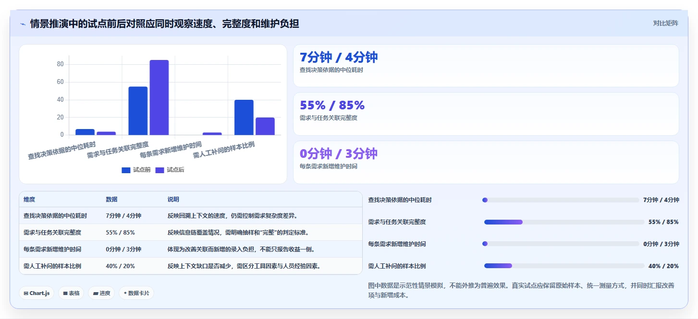Click the 试点前 bar for 需人工补问的样本比例
Image resolution: width=698 pixels, height=319 pixels.
click(244, 118)
